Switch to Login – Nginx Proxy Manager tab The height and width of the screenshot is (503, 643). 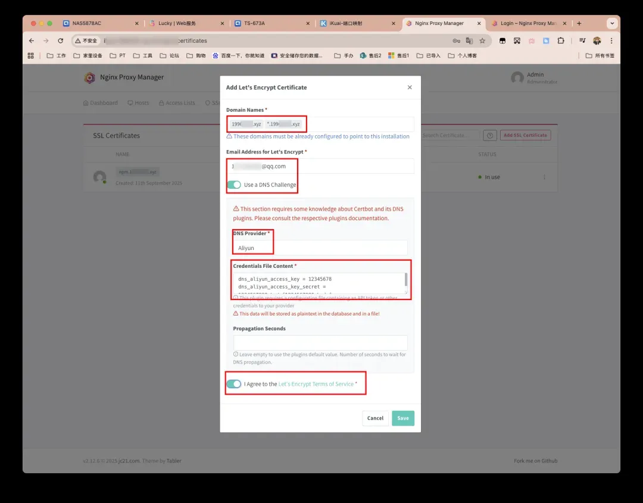(528, 23)
